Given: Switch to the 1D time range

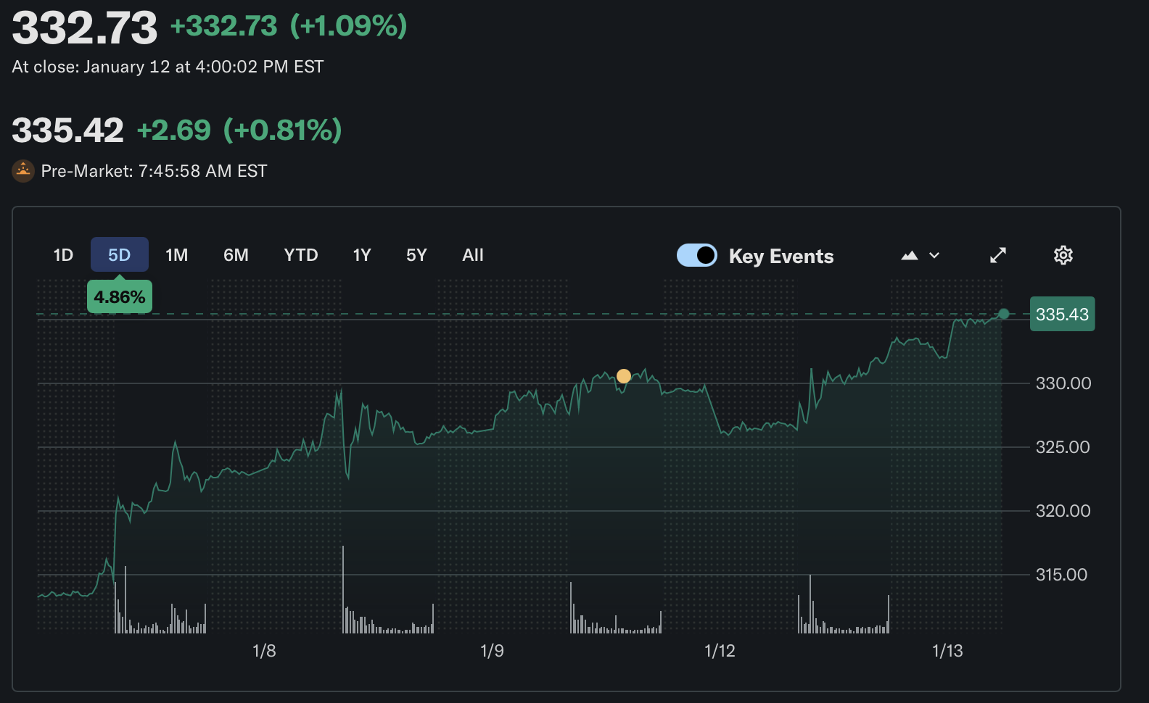Looking at the screenshot, I should pyautogui.click(x=63, y=255).
